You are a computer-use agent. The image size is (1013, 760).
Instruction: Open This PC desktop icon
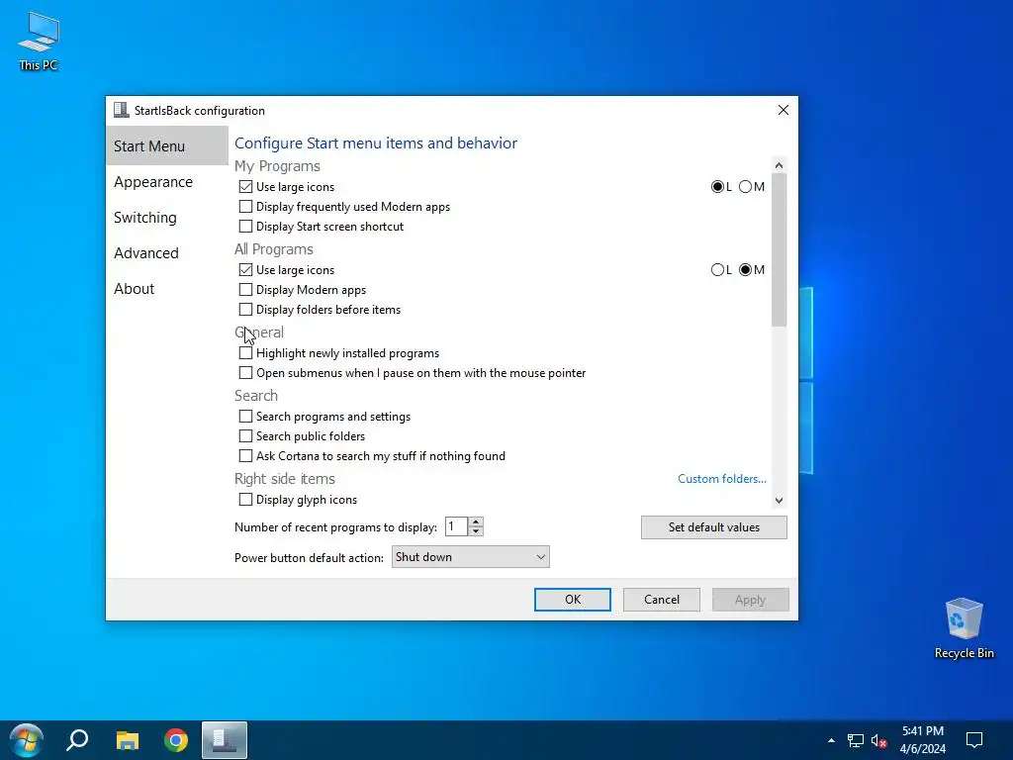[x=39, y=41]
